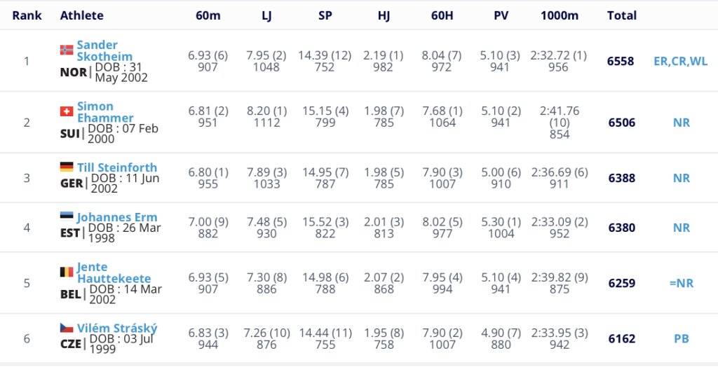The width and height of the screenshot is (718, 367).
Task: Click the Rank column header
Action: [27, 15]
